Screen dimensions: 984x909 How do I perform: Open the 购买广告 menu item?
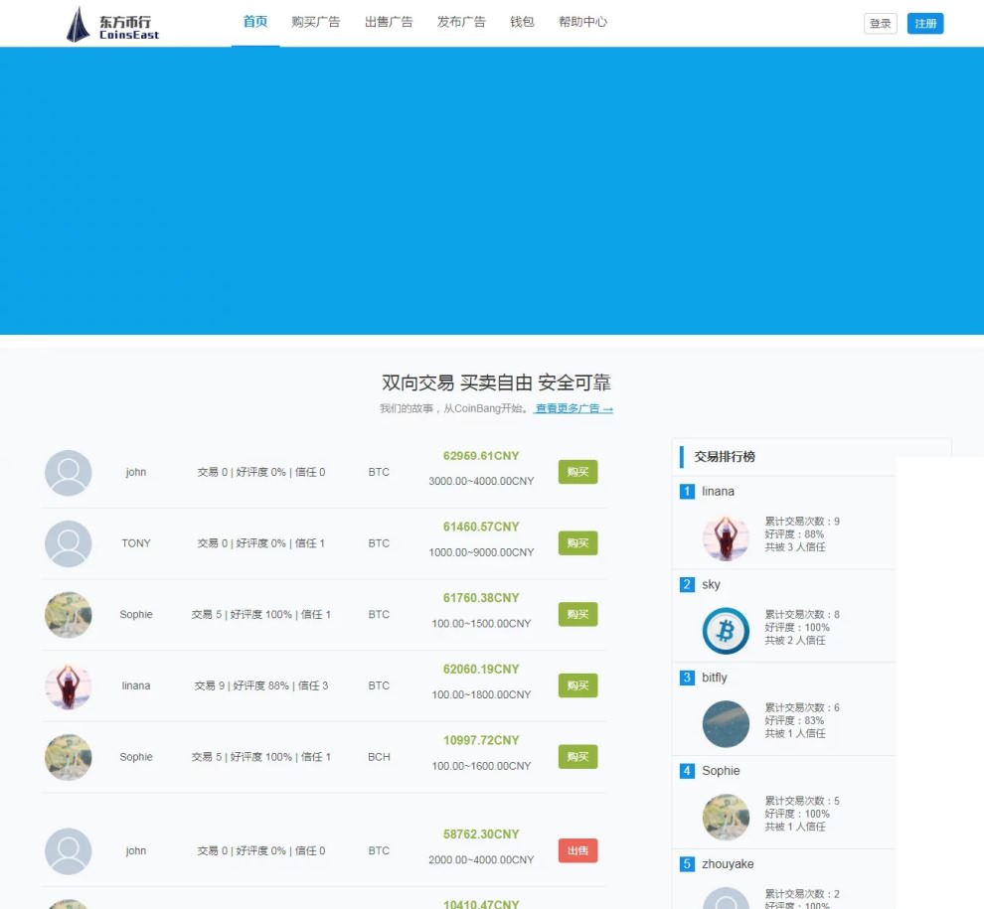pyautogui.click(x=316, y=22)
